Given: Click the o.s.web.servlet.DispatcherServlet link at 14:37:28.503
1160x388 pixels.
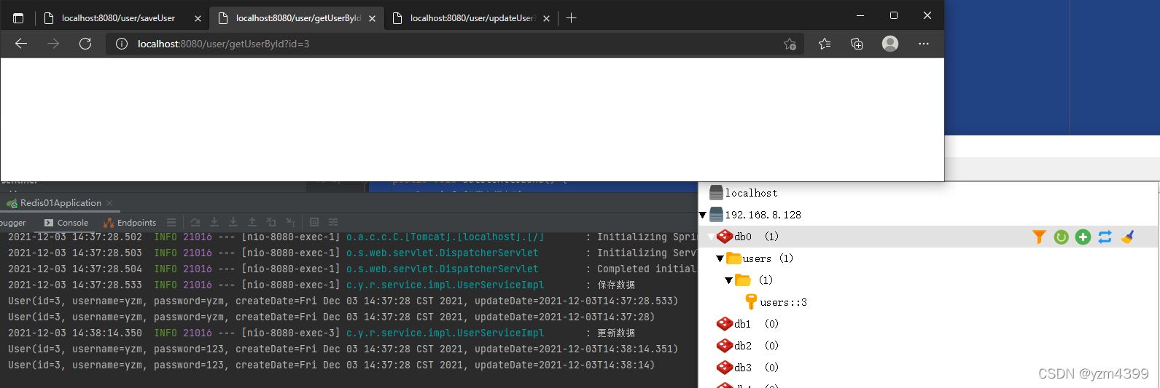Looking at the screenshot, I should coord(442,253).
